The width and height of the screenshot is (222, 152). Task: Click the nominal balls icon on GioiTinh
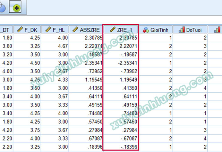click(x=146, y=30)
